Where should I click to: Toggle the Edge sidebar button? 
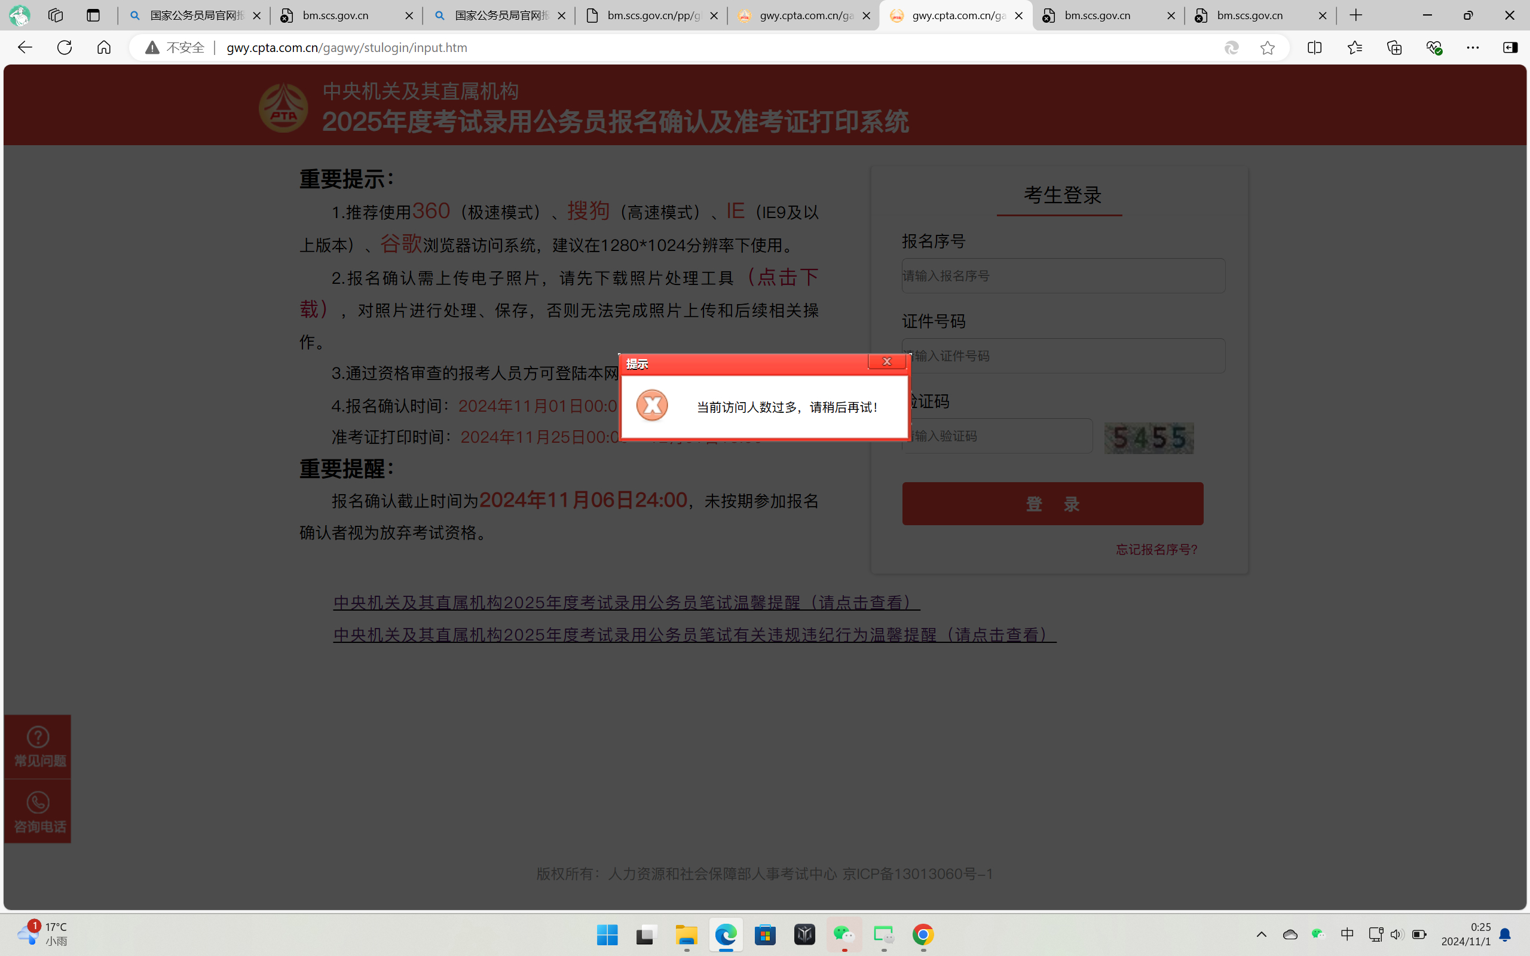click(x=1510, y=47)
